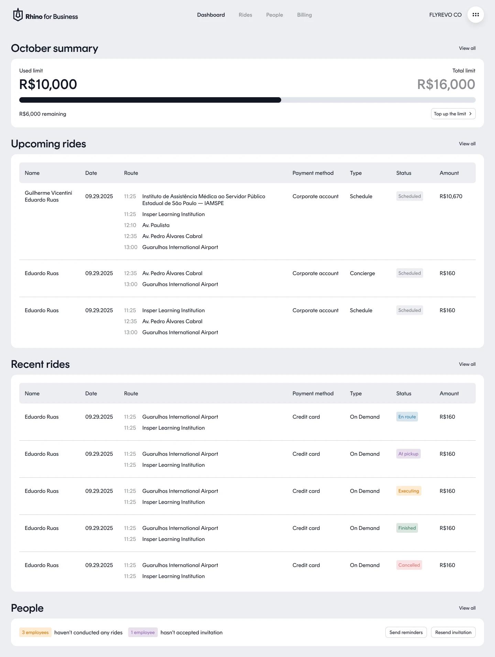The image size is (495, 657).
Task: Click the FLYREVO CO account name
Action: pyautogui.click(x=445, y=15)
